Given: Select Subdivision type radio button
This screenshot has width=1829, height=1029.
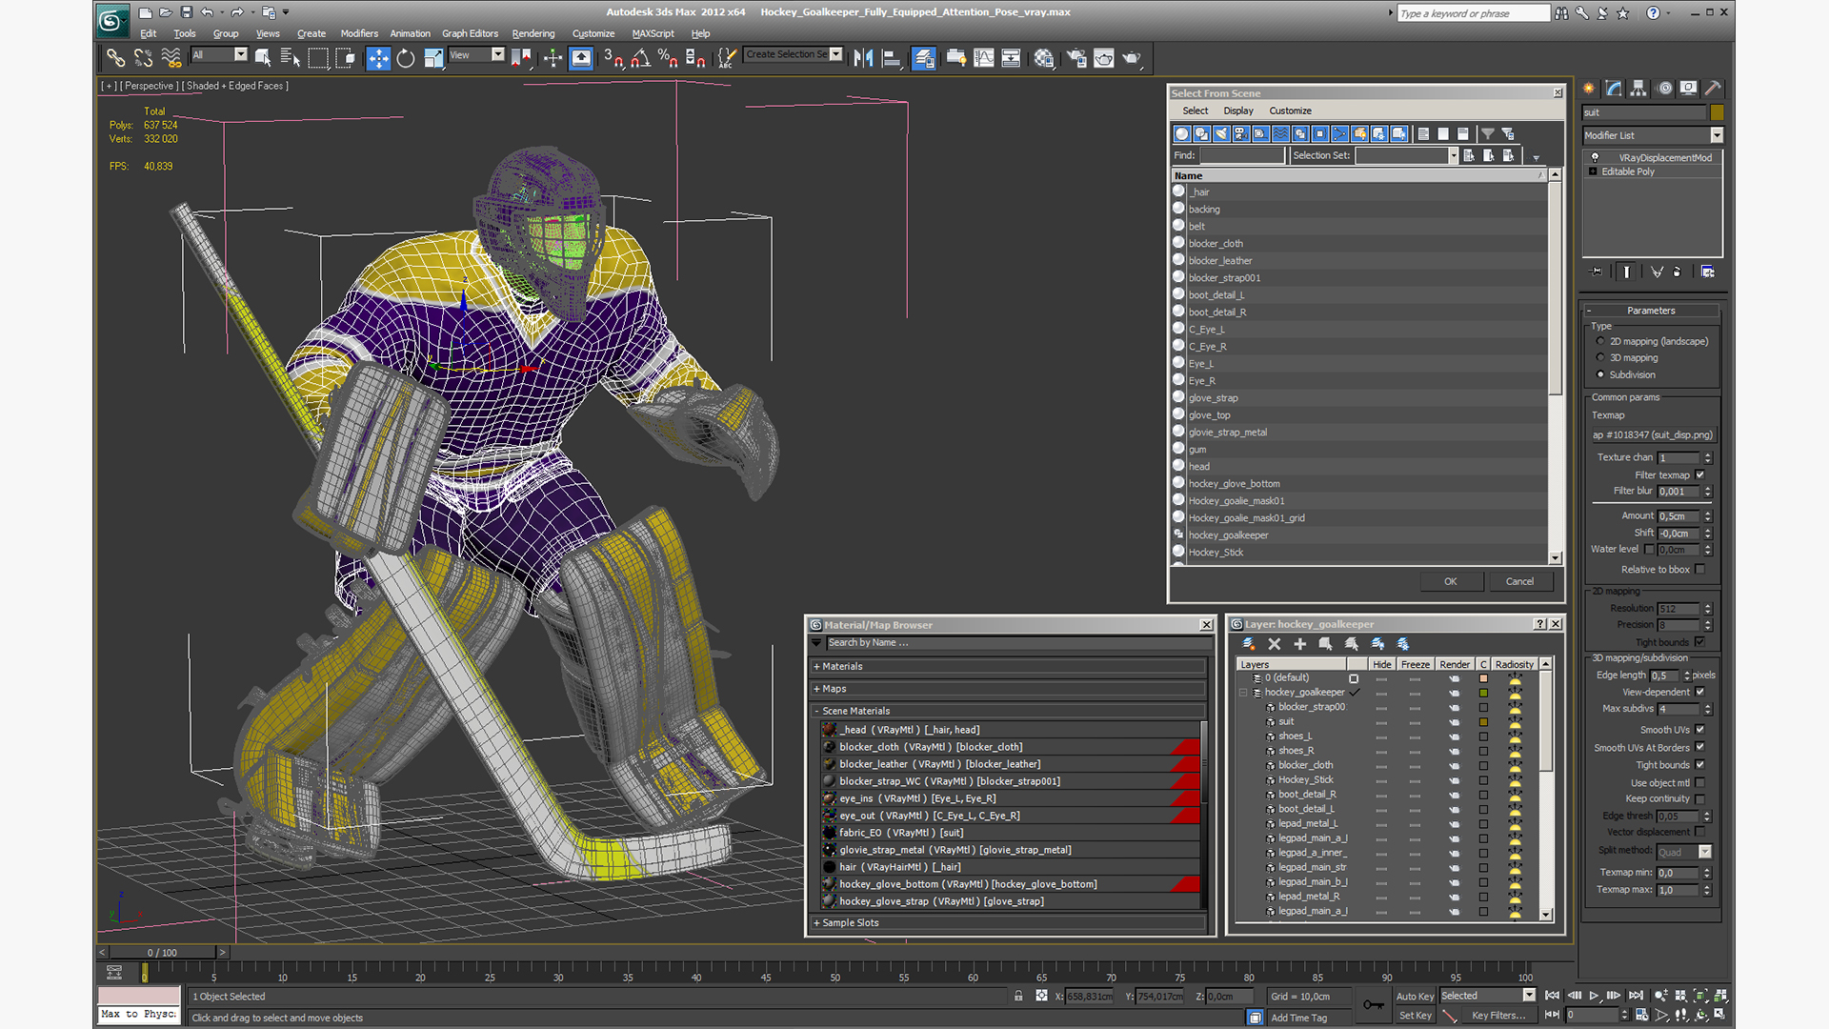Looking at the screenshot, I should click(x=1600, y=374).
